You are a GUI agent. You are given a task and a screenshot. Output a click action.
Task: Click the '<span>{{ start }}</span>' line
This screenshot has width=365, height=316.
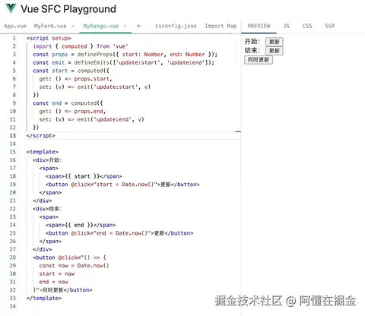tap(84, 176)
